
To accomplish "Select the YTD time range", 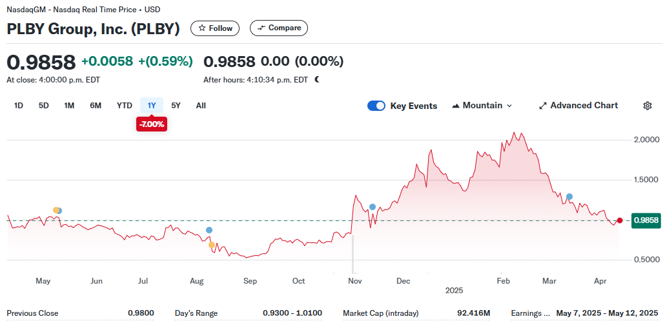I will (124, 106).
